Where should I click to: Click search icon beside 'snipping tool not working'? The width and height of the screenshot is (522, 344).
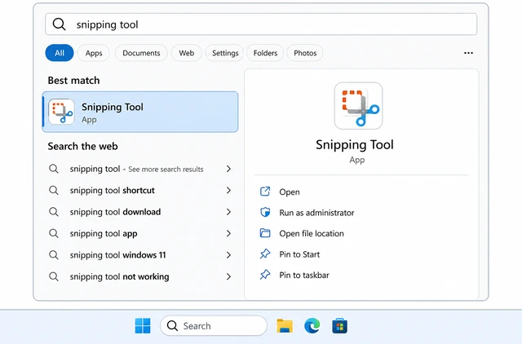coord(54,276)
